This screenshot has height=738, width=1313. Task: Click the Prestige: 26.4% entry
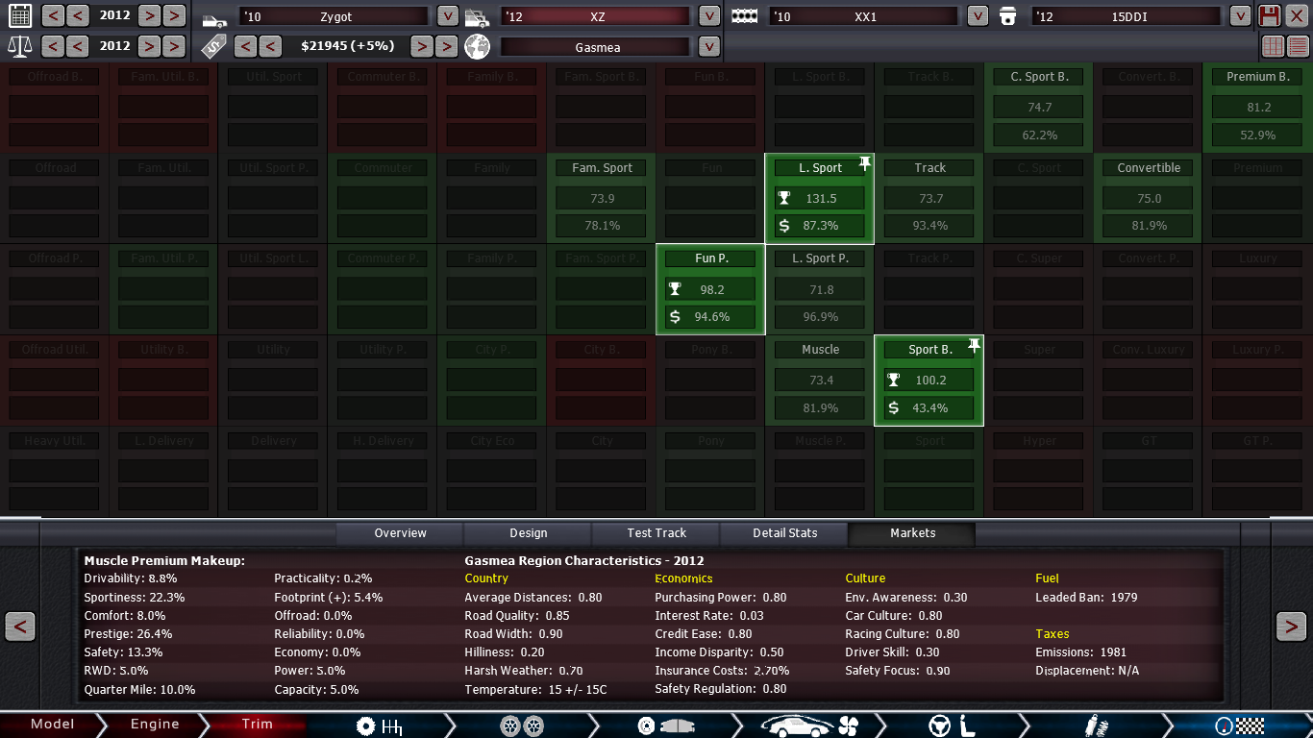click(128, 633)
